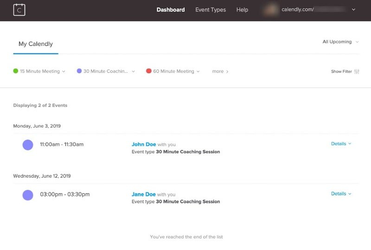Expand Details for John Doe event
The height and width of the screenshot is (250, 371).
point(341,144)
